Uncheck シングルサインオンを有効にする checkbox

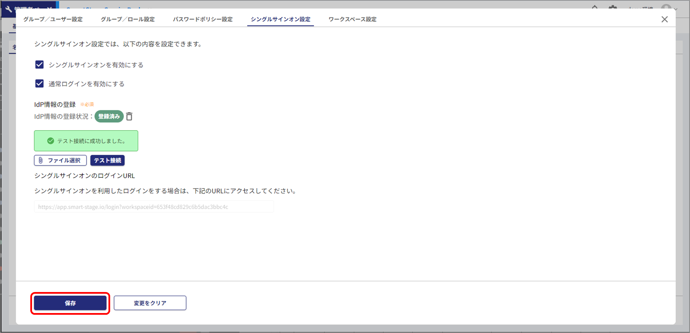[x=40, y=65]
